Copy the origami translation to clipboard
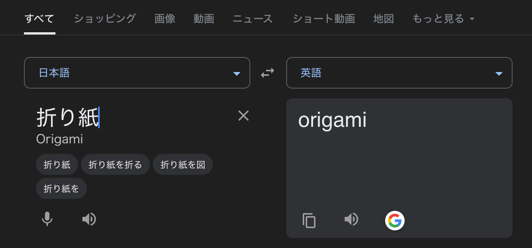The width and height of the screenshot is (532, 248). click(x=309, y=220)
